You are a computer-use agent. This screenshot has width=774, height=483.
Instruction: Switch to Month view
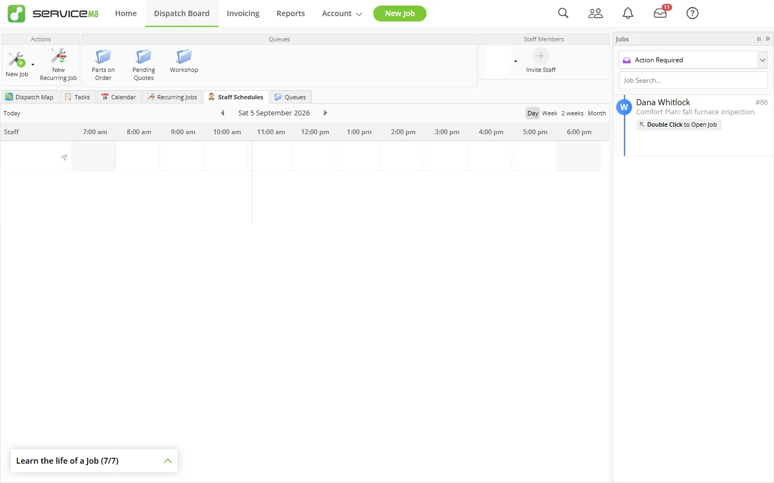point(597,113)
